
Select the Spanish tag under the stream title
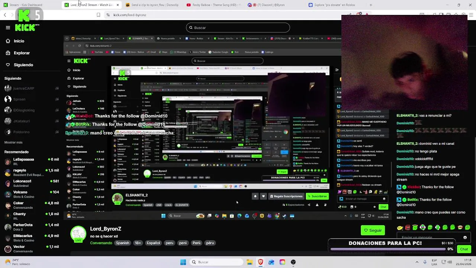click(x=122, y=243)
